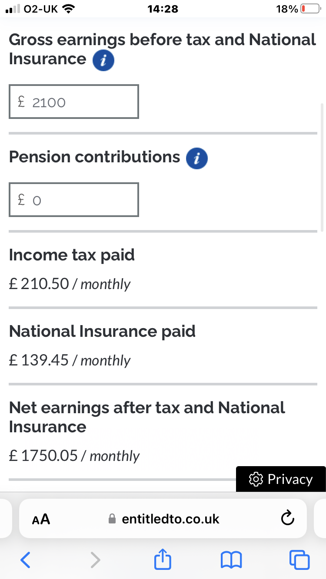This screenshot has width=326, height=579.
Task: Show open tabs with tabs icon
Action: pos(299,560)
